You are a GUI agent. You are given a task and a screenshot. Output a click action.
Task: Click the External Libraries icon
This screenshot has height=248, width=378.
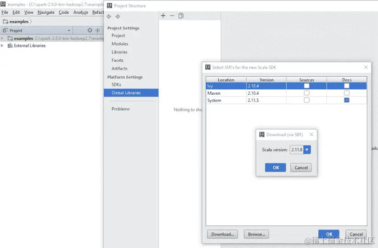(x=10, y=46)
